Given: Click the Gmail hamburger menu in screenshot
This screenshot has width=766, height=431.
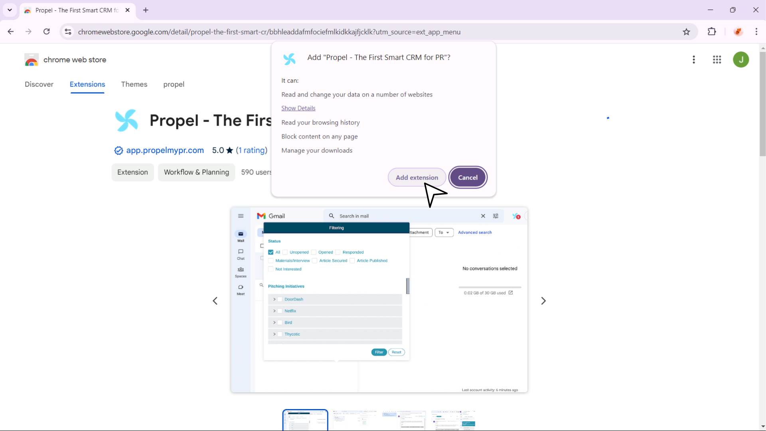Looking at the screenshot, I should tap(241, 216).
